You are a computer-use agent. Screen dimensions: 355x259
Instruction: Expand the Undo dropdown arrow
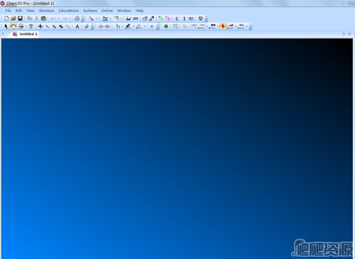(58, 18)
